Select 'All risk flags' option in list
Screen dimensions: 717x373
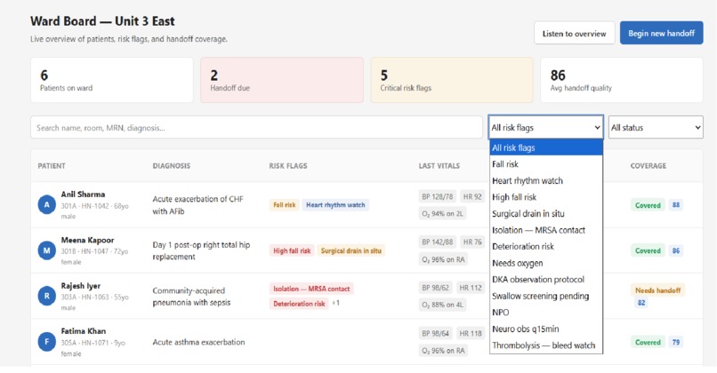[546, 147]
